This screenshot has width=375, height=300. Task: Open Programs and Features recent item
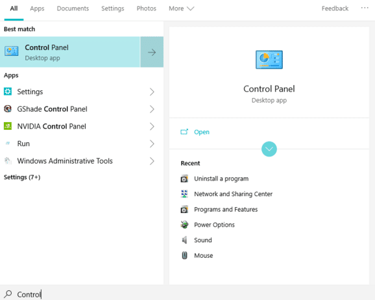click(x=226, y=209)
